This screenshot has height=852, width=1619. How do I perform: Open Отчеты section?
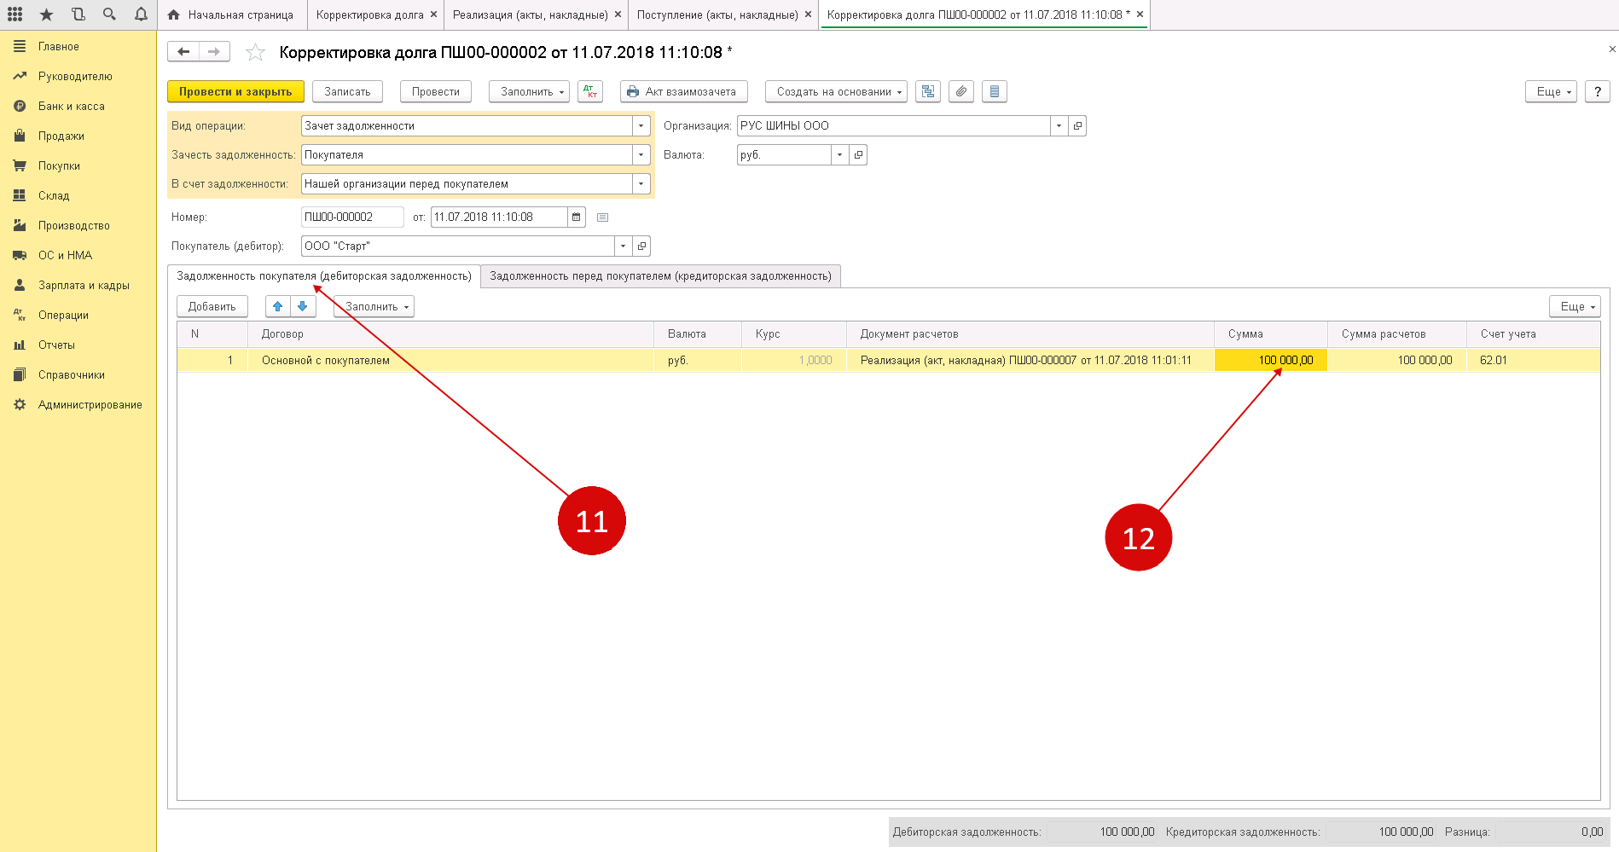tap(56, 345)
